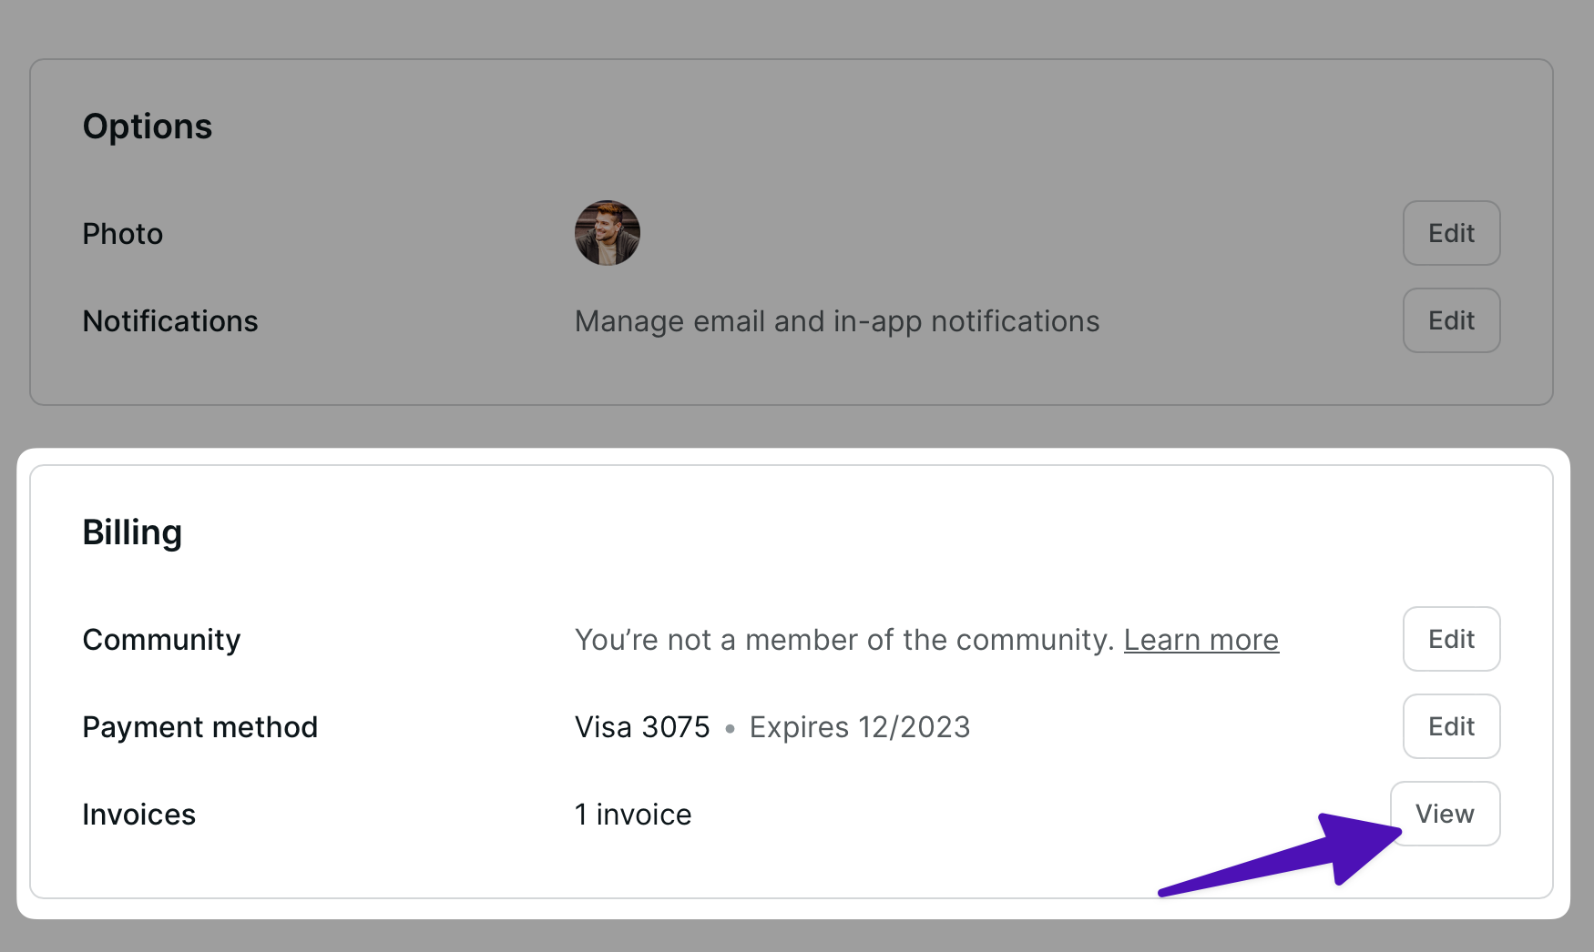The height and width of the screenshot is (952, 1594).
Task: Select the Photo row label
Action: (123, 234)
